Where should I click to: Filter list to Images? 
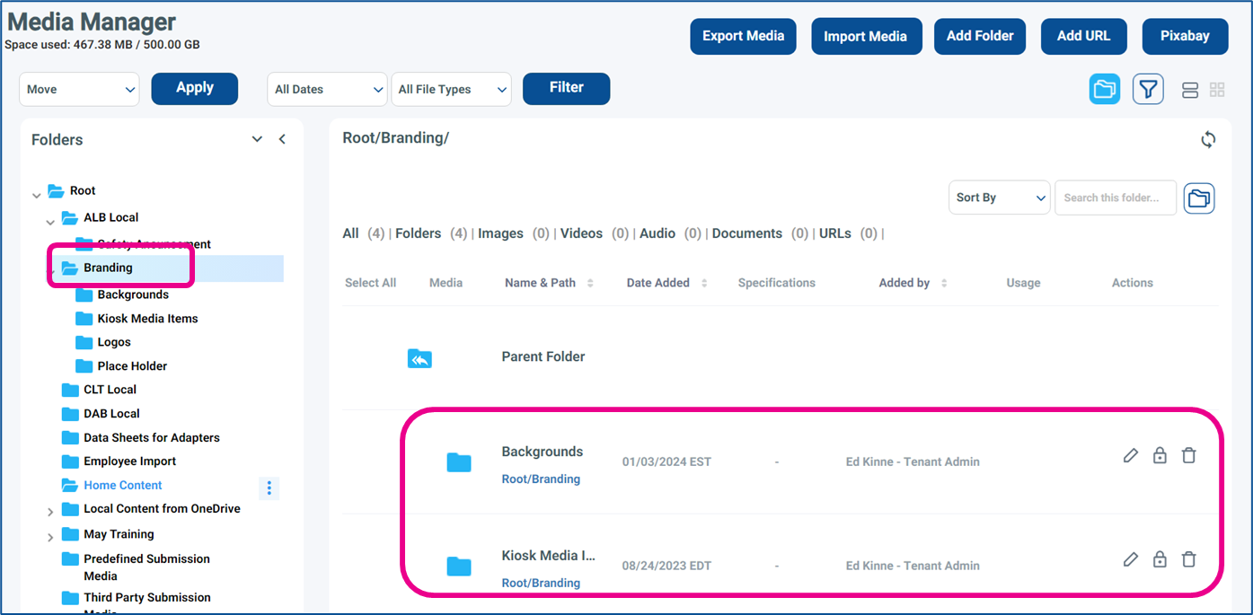[500, 233]
